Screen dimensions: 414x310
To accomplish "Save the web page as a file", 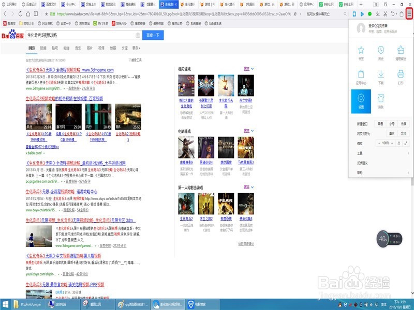I will tap(404, 133).
